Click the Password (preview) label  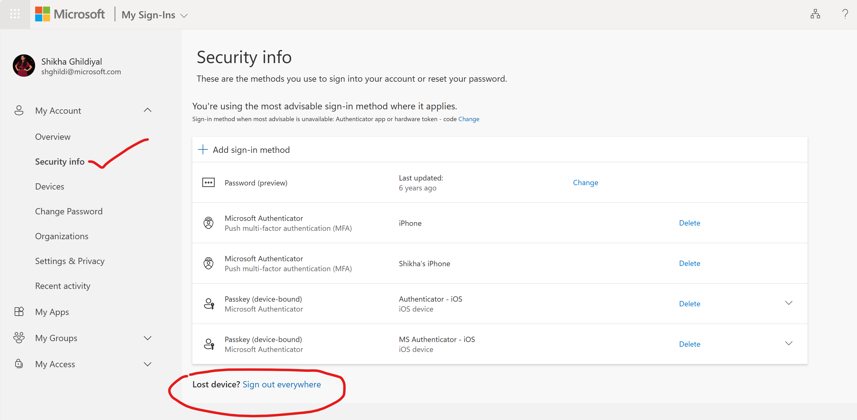click(x=256, y=183)
